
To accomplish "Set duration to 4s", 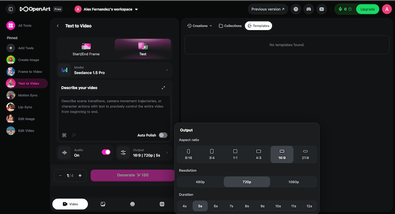I will click(x=185, y=206).
